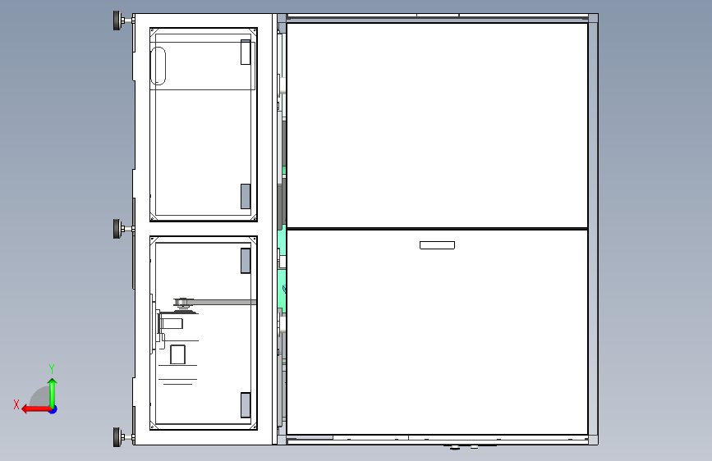This screenshot has height=461, width=712.
Task: Select the small square part below the motor bracket
Action: click(177, 354)
